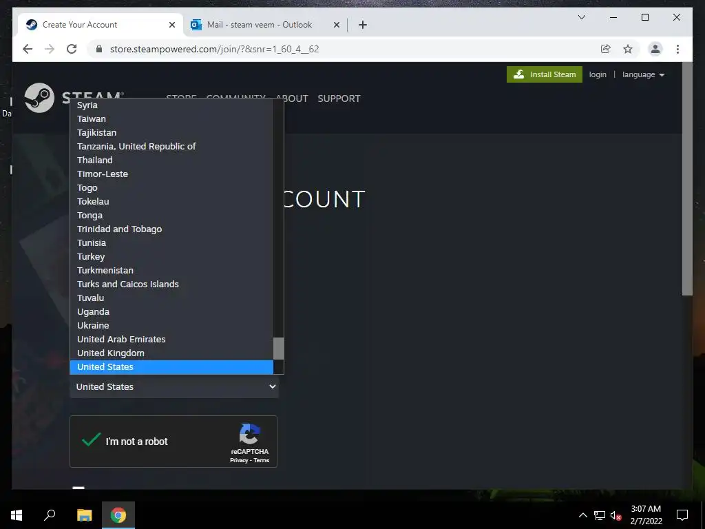Select Ukraine from the country list
705x529 pixels.
tap(171, 326)
